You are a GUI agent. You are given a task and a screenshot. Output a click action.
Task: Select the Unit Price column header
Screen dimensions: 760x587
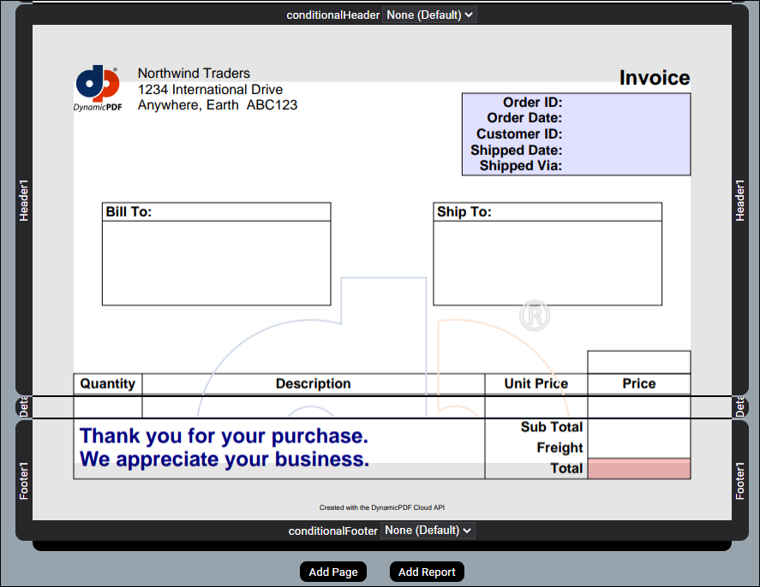(x=536, y=384)
